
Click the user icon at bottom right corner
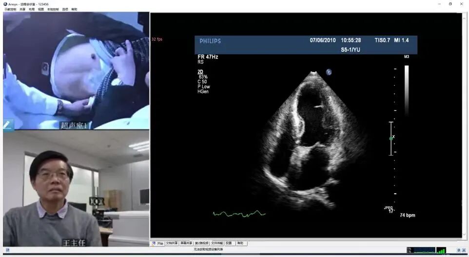(464, 250)
